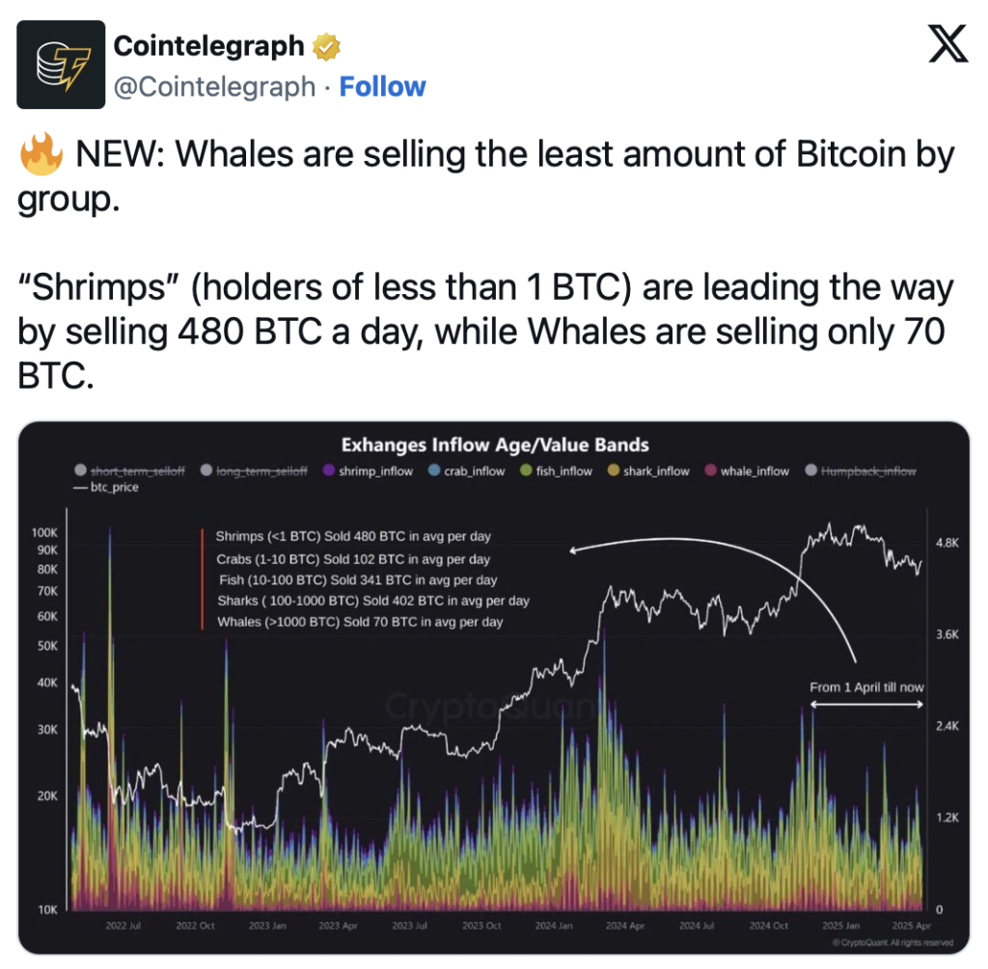The width and height of the screenshot is (988, 969).
Task: Toggle the whale_inflow legend series
Action: coord(747,471)
